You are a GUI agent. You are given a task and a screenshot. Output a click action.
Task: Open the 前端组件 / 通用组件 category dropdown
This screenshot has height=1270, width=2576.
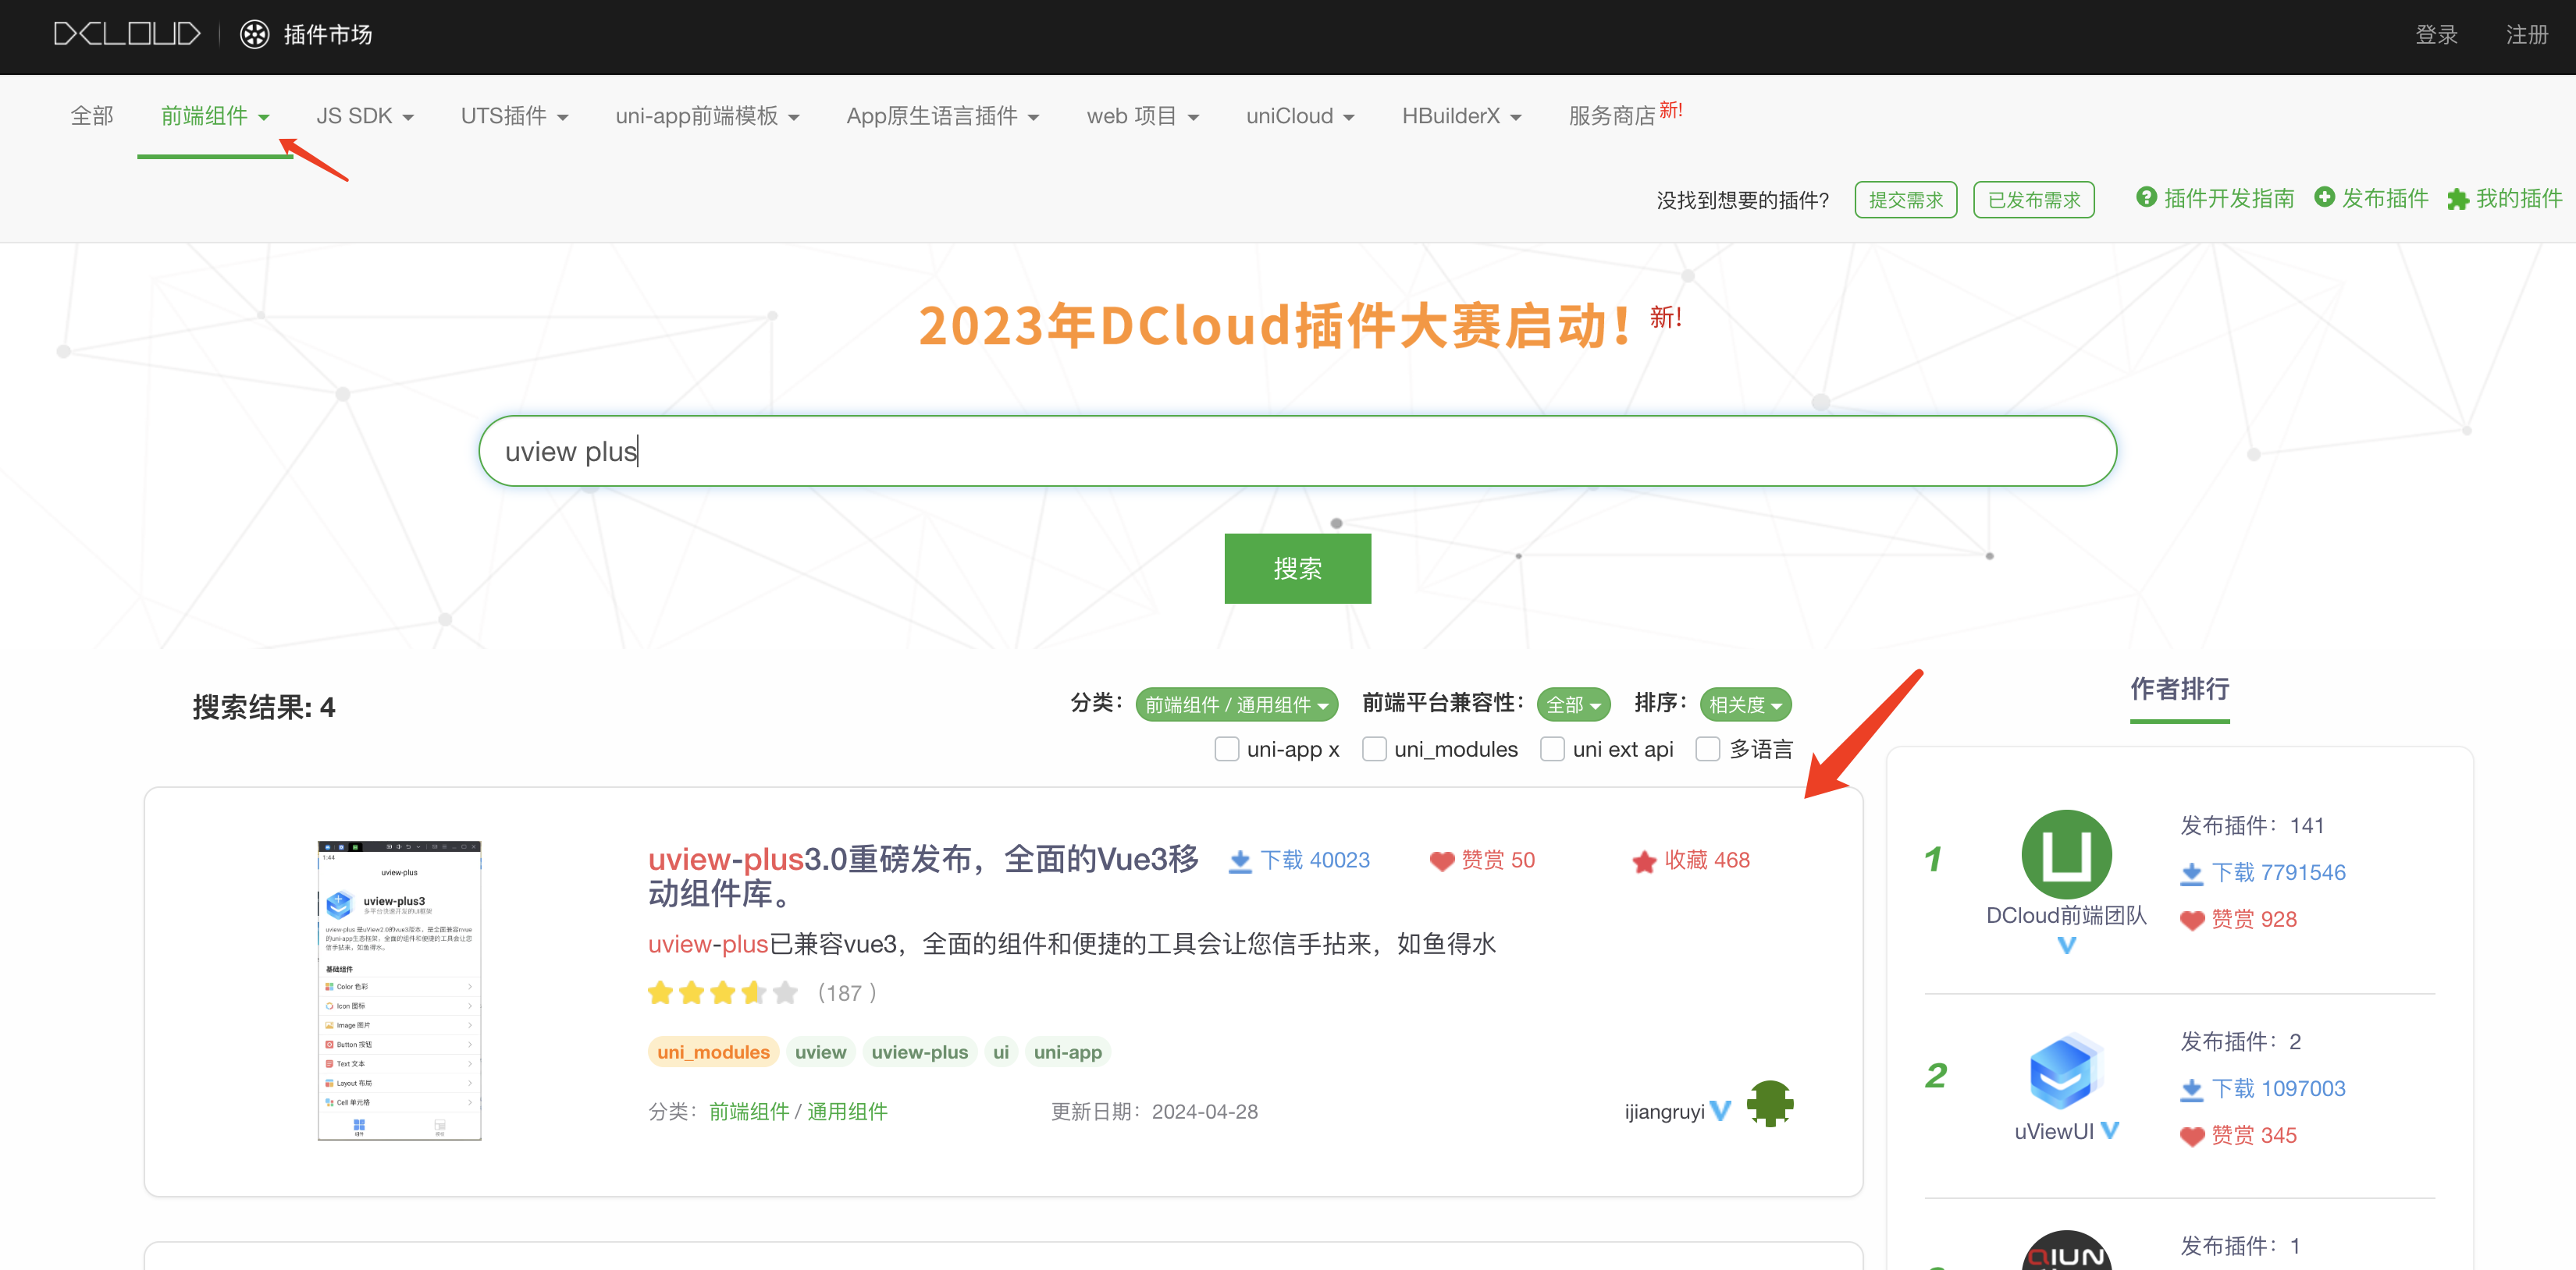coord(1236,704)
